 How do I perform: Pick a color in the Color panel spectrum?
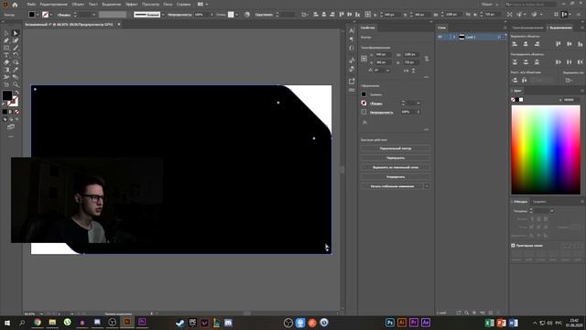click(x=546, y=149)
